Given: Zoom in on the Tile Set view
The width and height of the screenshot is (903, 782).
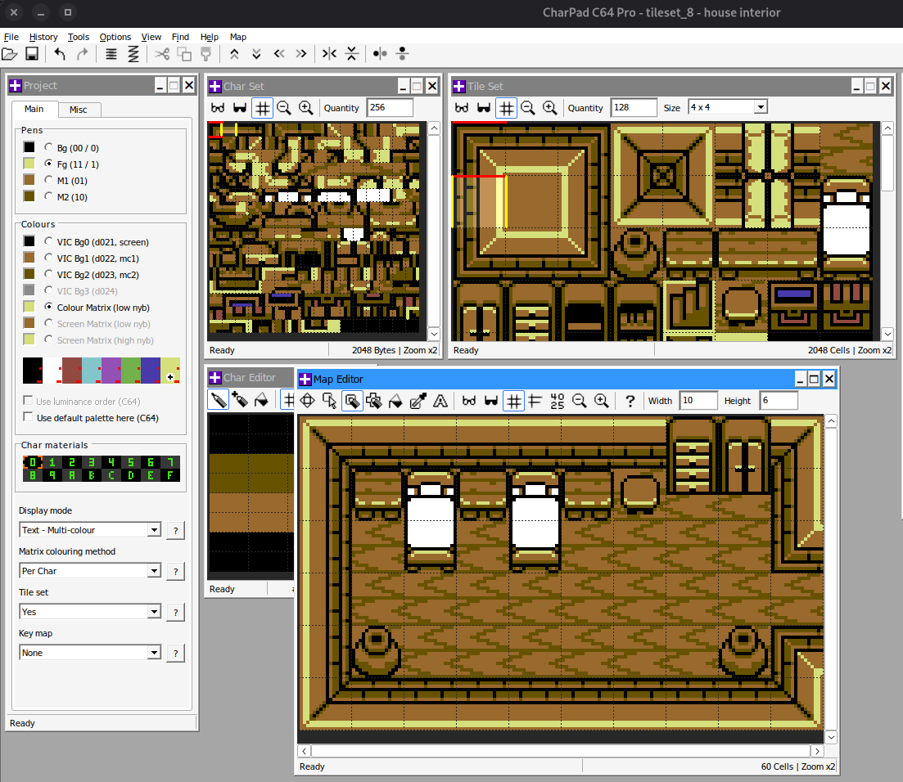Looking at the screenshot, I should (550, 108).
